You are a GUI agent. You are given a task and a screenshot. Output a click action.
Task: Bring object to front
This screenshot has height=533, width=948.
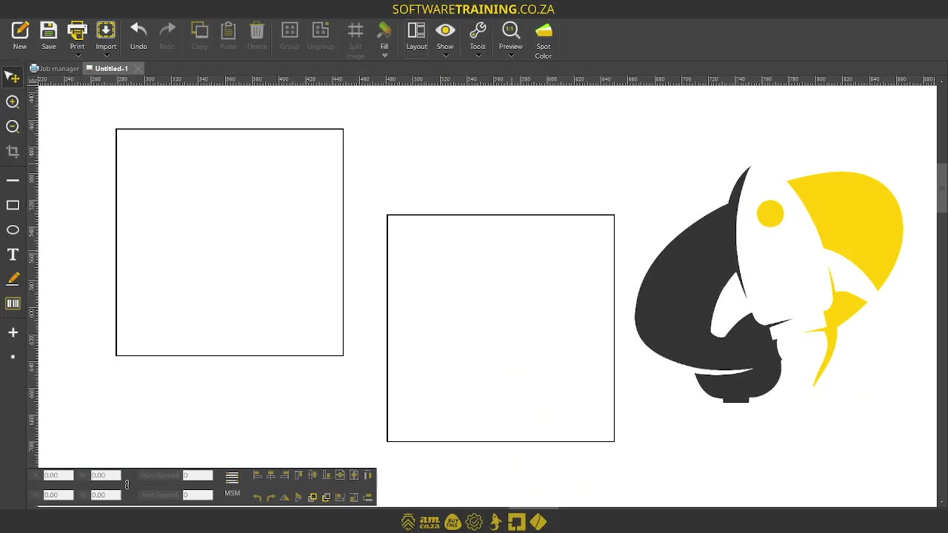313,497
